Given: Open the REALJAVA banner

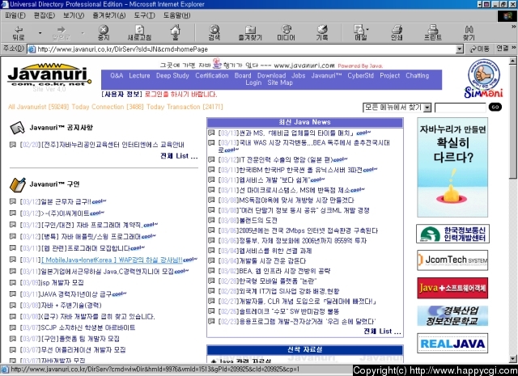Looking at the screenshot, I should (452, 344).
